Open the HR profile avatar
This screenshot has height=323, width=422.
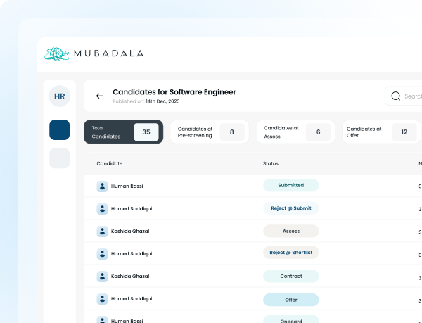(x=60, y=96)
